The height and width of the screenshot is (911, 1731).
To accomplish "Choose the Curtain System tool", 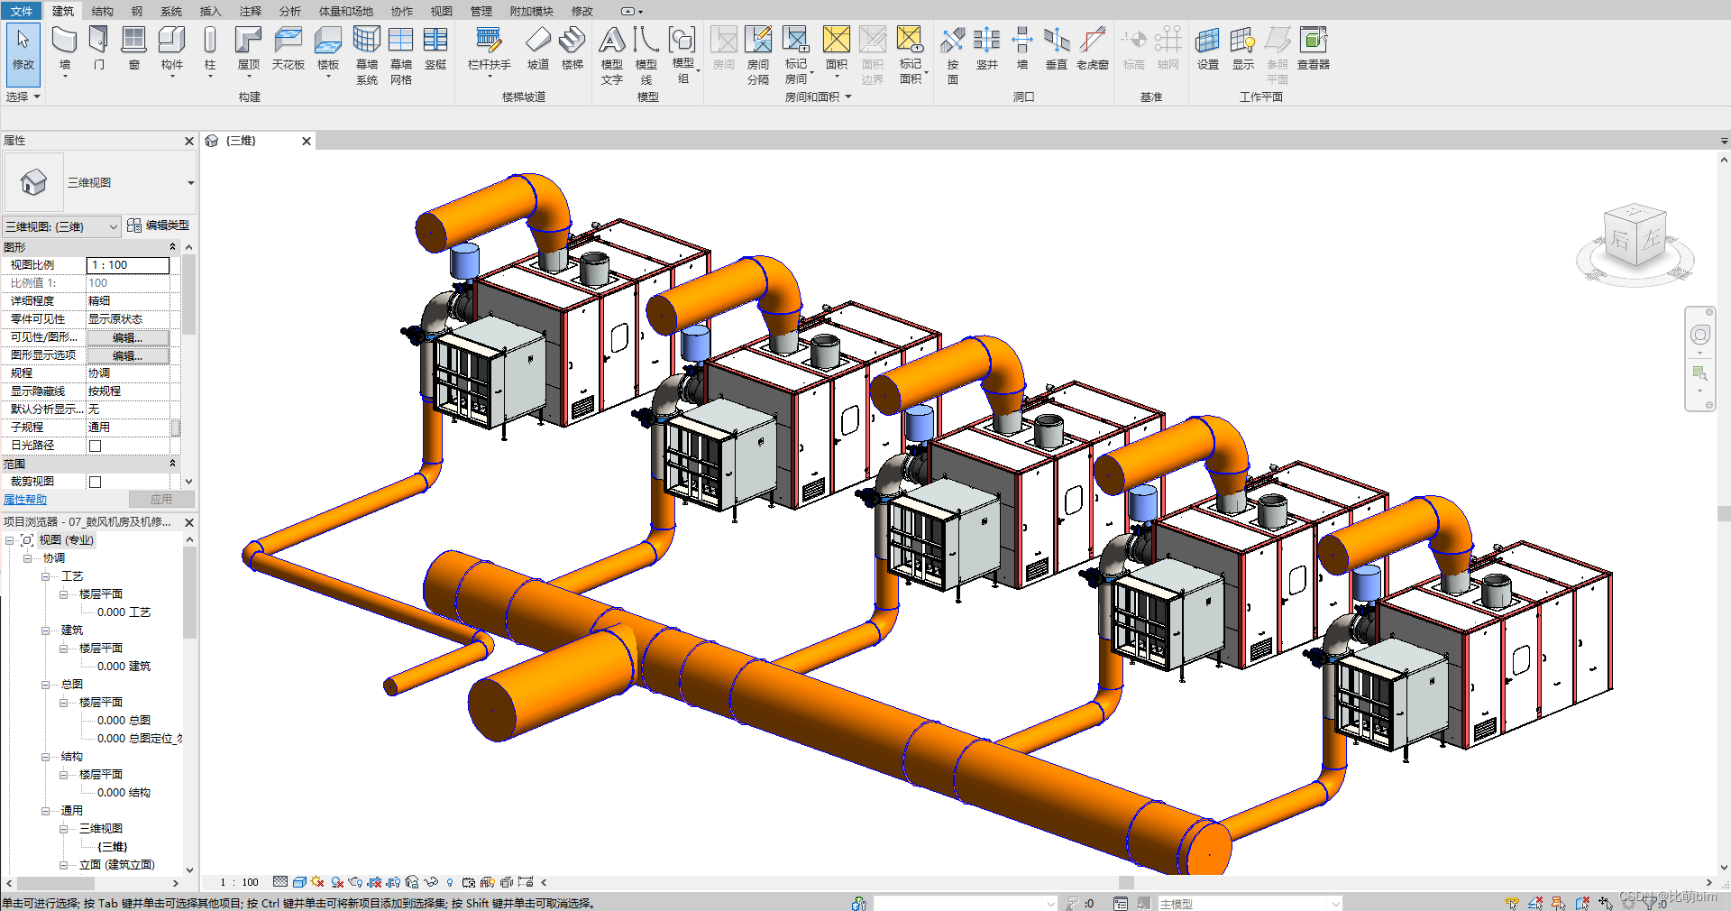I will [x=367, y=54].
